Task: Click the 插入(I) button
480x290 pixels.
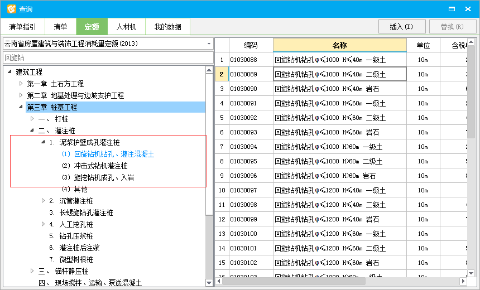Action: click(x=402, y=27)
